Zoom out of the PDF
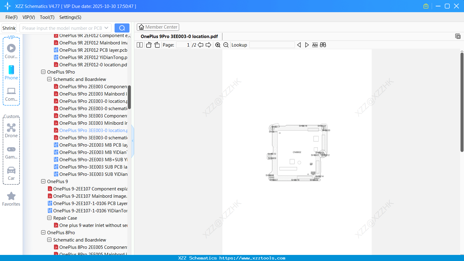Screen dimensions: 464x261 point(226,45)
